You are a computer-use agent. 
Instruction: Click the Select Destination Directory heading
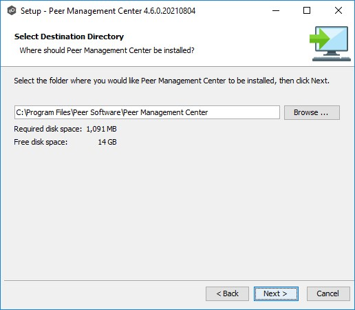click(x=69, y=37)
